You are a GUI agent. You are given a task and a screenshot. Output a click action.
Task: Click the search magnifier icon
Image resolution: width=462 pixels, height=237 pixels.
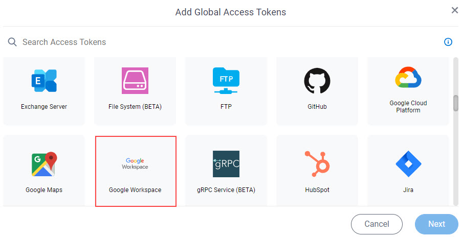click(x=12, y=42)
